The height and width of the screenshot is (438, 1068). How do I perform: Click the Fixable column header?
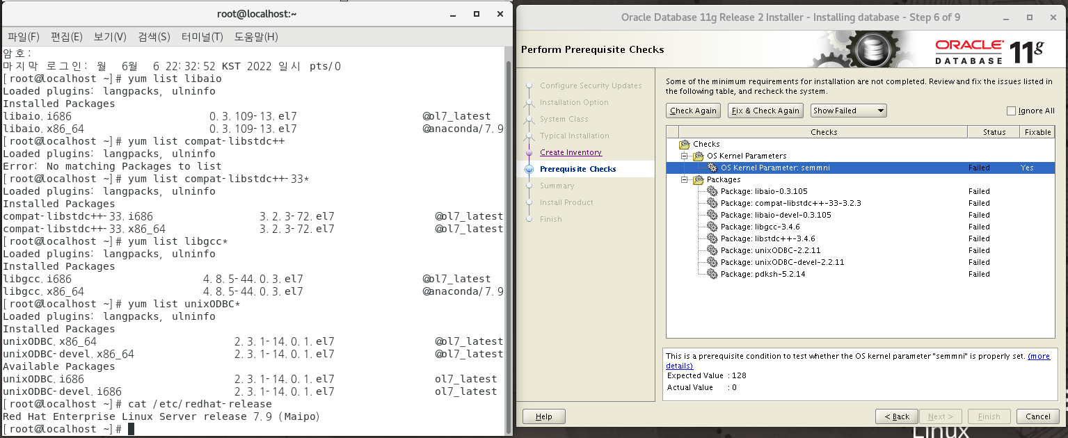1037,132
